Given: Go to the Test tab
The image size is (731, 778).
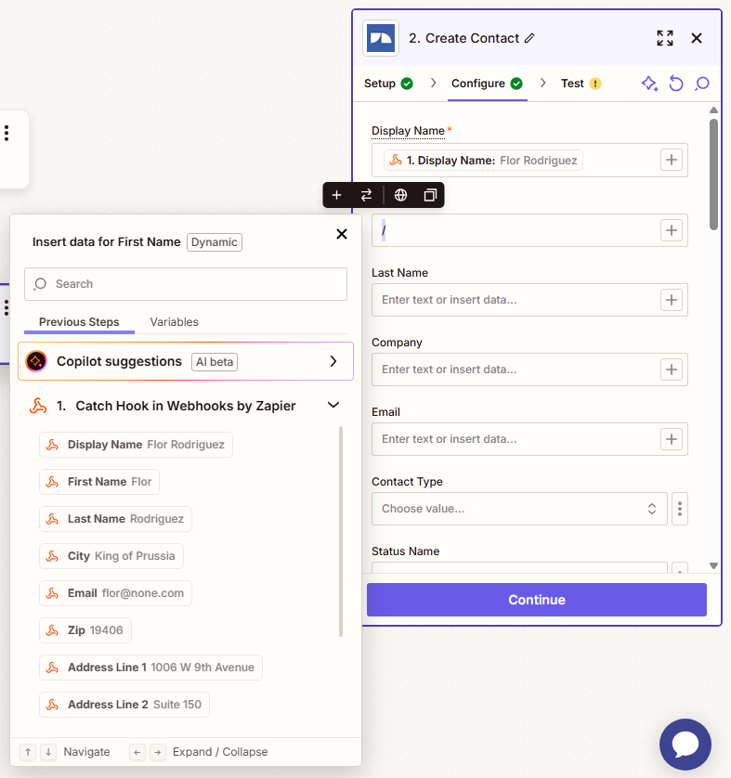Looking at the screenshot, I should (x=581, y=84).
